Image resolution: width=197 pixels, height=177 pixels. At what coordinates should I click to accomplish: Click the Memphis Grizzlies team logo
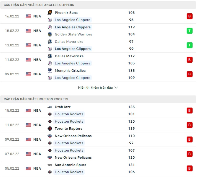coord(50,71)
